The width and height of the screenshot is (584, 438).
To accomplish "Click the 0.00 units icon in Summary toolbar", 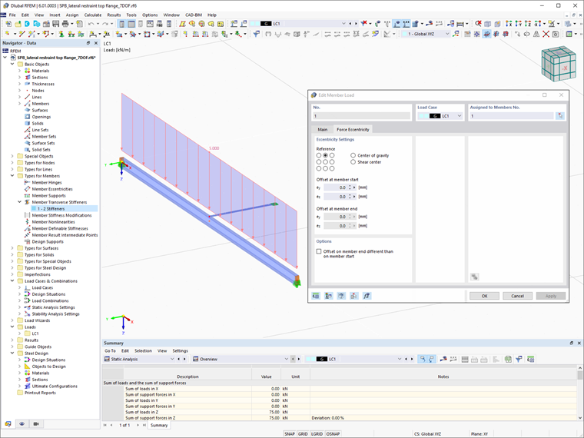I will (531, 359).
